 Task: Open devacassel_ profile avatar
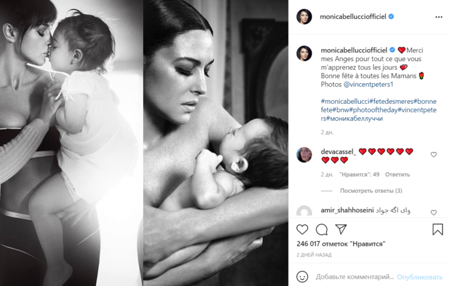(304, 155)
